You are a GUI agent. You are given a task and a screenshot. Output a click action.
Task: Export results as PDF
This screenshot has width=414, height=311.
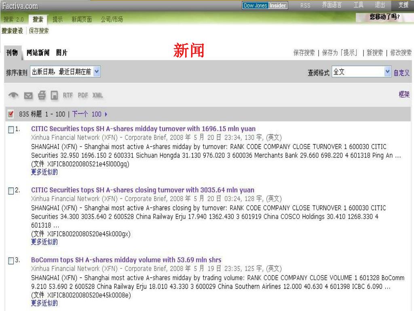point(82,95)
